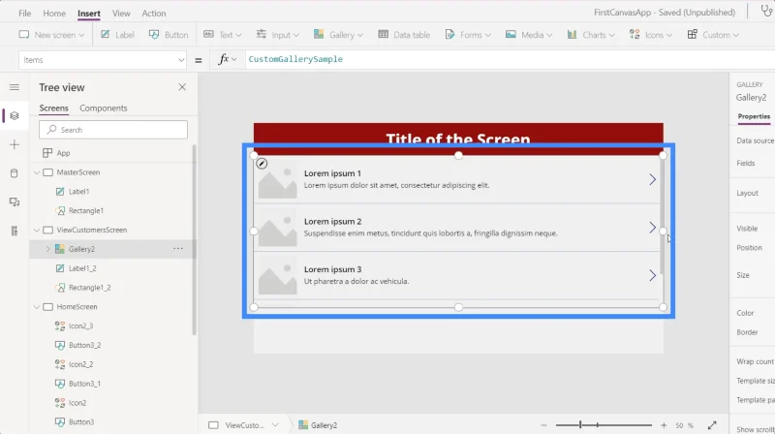Click the arrow icon on Lorem ipsum 2

point(652,227)
